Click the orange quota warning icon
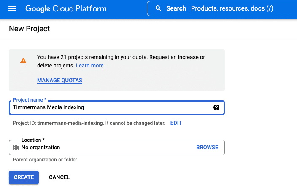The height and width of the screenshot is (196, 297). click(x=23, y=60)
